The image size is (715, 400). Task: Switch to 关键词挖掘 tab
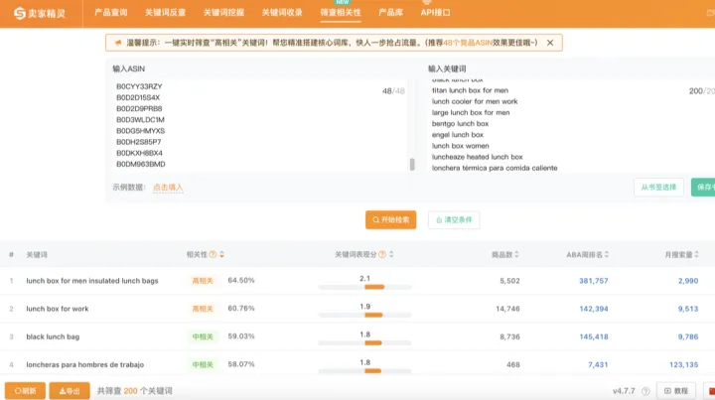[x=223, y=12]
